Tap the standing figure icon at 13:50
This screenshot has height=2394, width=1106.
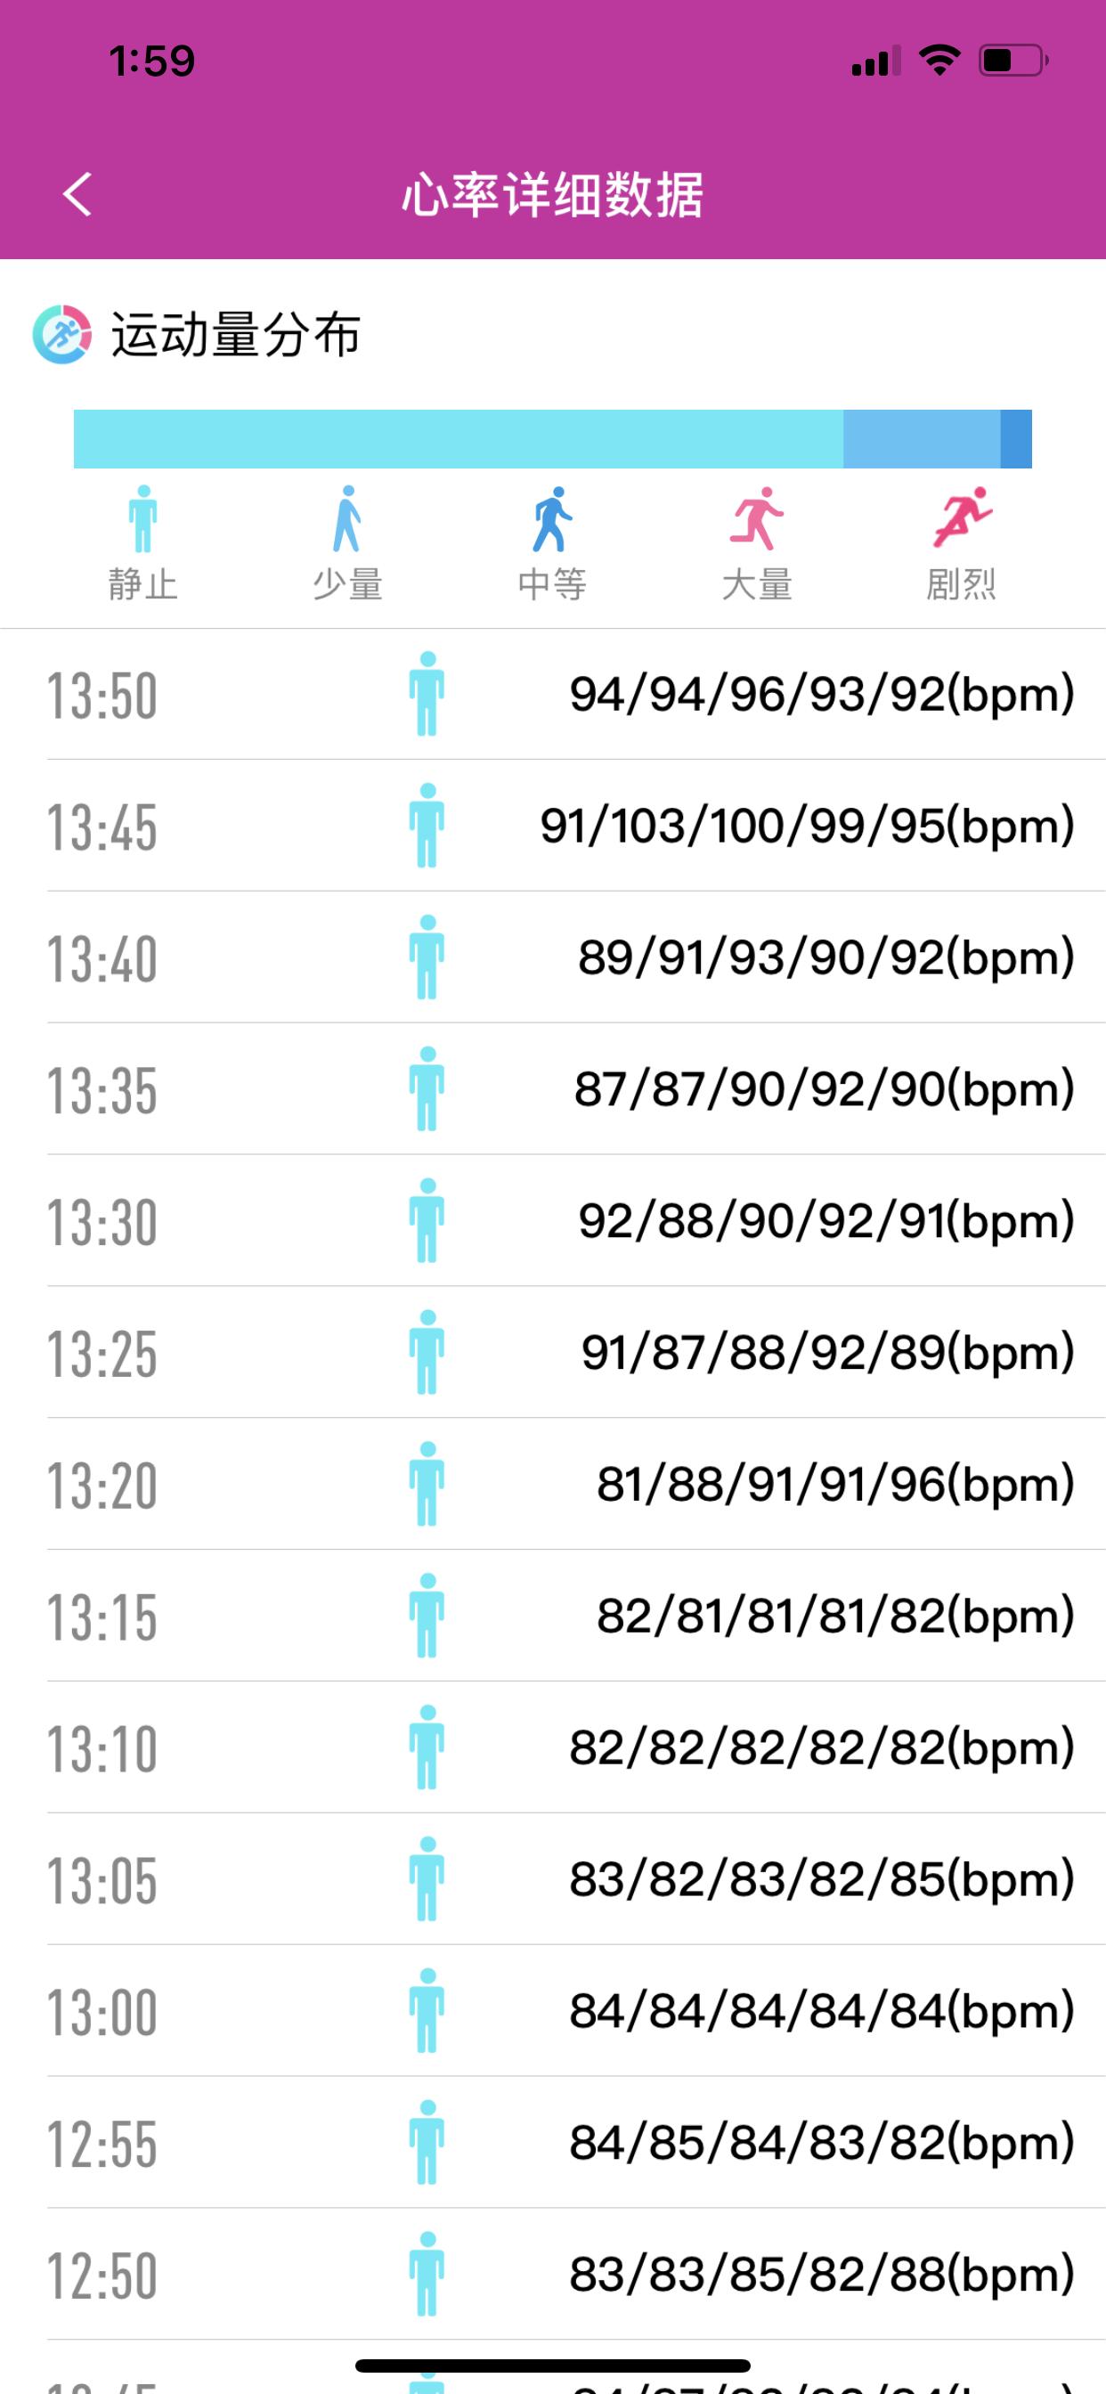pyautogui.click(x=427, y=694)
